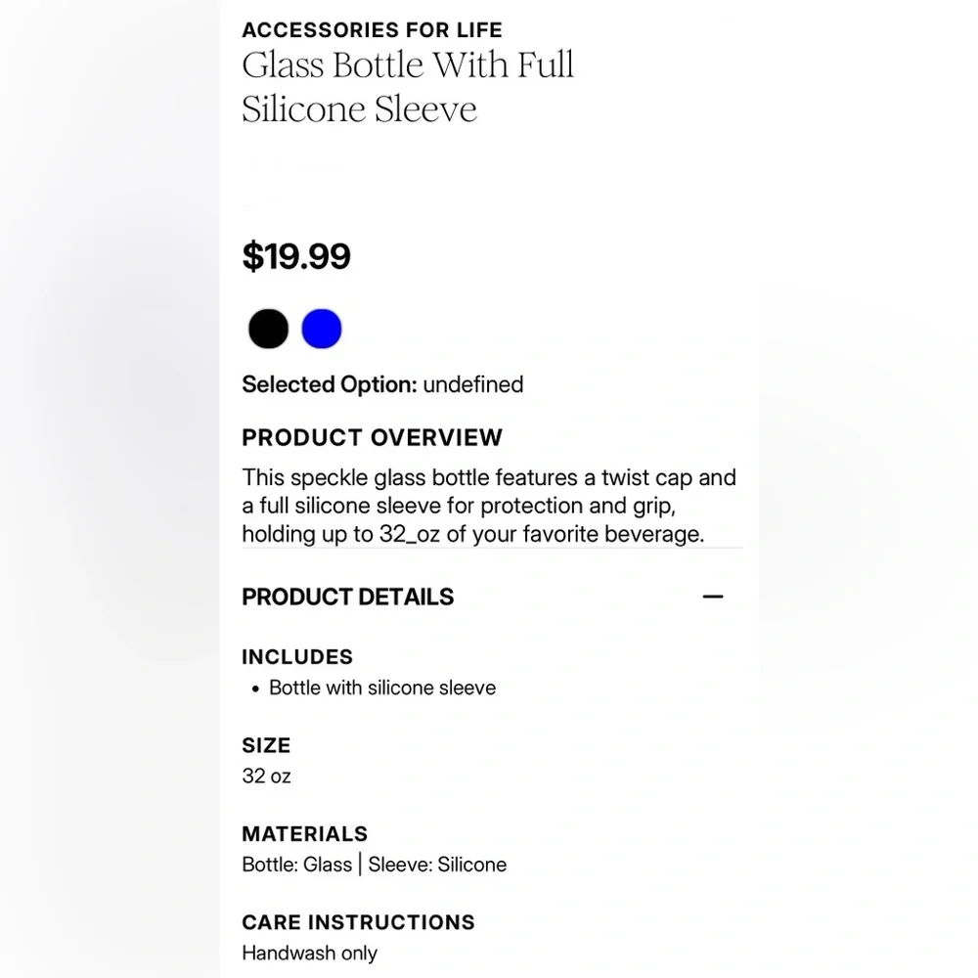Viewport: 978px width, 978px height.
Task: Click the Materials subheading
Action: (305, 834)
